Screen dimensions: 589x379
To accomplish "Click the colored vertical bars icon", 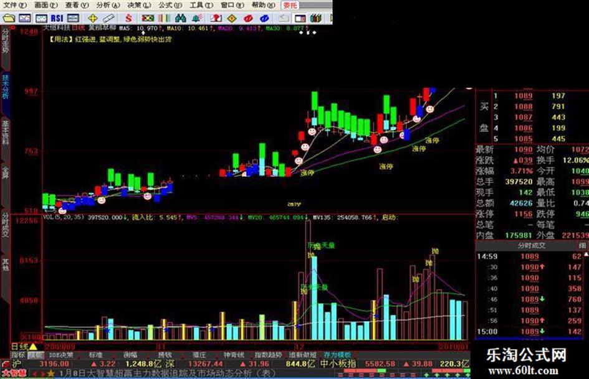I will click(164, 18).
